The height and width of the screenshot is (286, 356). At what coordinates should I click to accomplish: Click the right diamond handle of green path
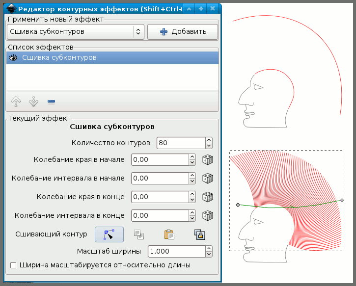click(x=342, y=201)
